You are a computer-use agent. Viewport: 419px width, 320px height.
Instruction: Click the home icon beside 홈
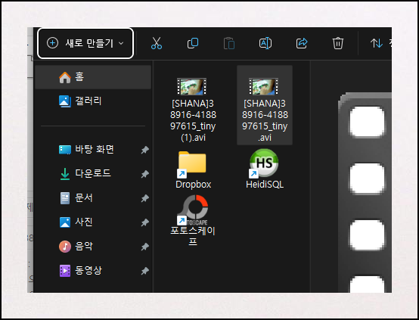click(65, 77)
